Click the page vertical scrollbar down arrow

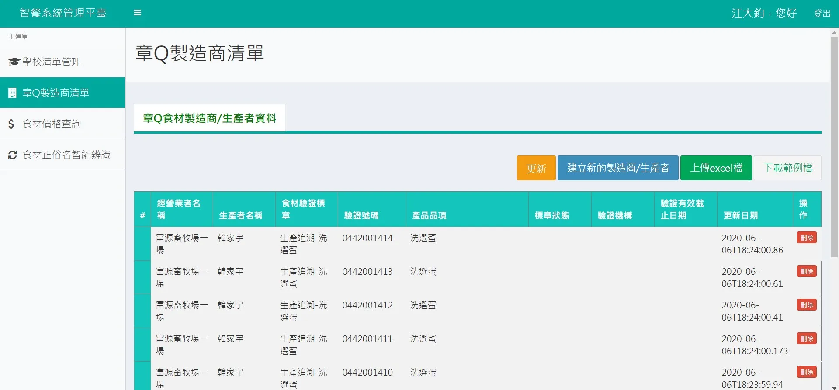834,387
